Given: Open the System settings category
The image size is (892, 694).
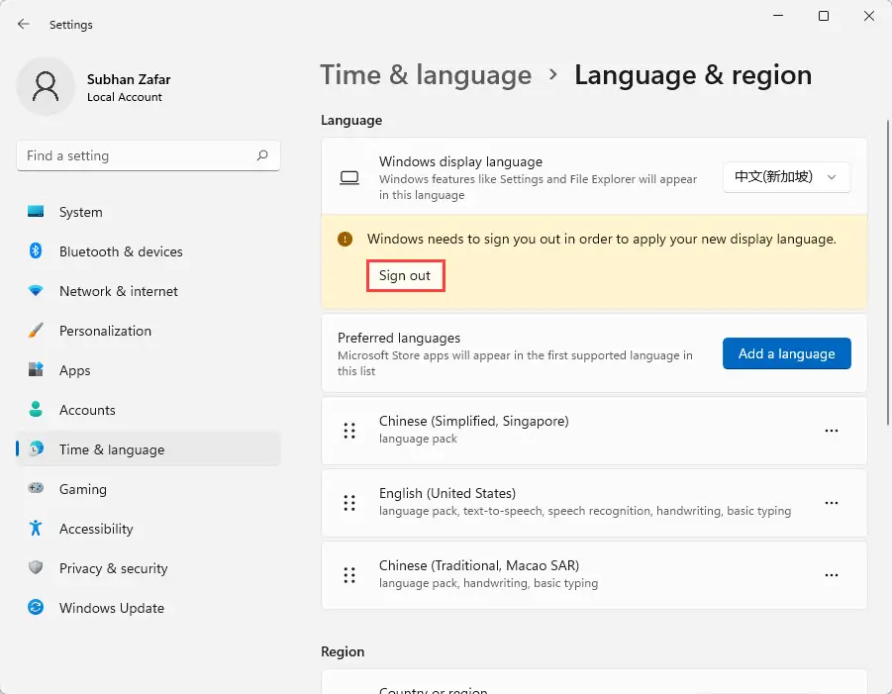Looking at the screenshot, I should [x=148, y=212].
